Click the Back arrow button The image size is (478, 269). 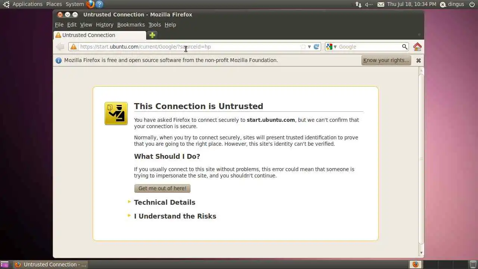click(60, 47)
